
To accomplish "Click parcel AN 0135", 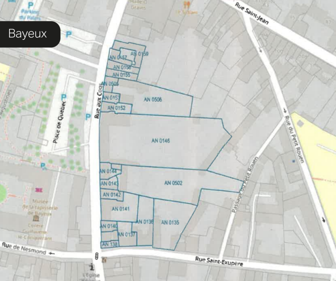I will (x=170, y=223).
